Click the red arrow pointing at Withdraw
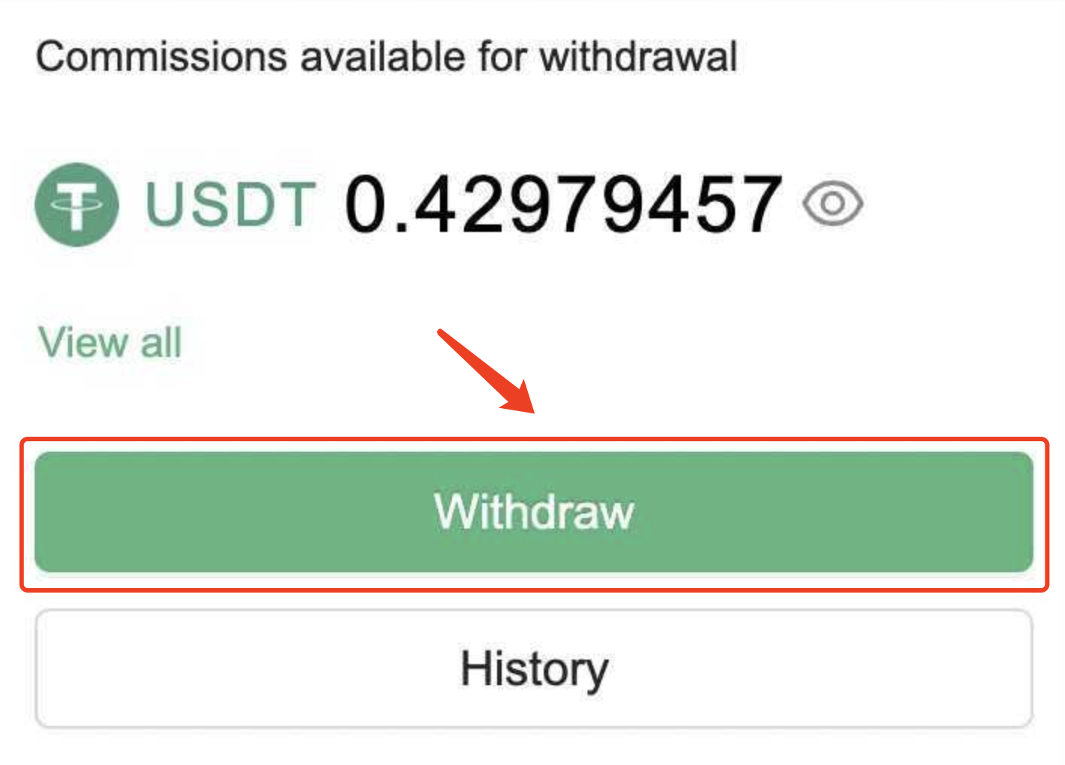The height and width of the screenshot is (765, 1065). [x=490, y=372]
